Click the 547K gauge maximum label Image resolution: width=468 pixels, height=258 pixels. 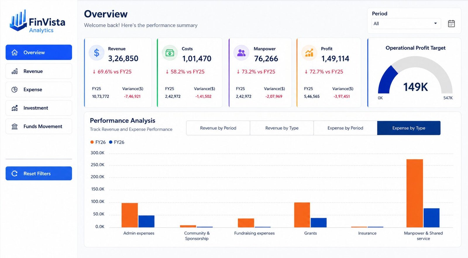coord(448,98)
